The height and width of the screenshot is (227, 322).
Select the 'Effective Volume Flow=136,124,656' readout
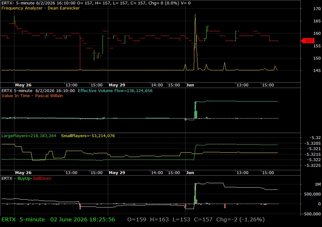coord(115,90)
